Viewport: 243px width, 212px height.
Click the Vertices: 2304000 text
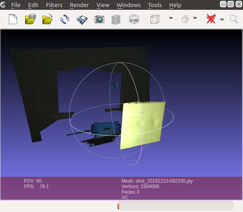click(140, 187)
